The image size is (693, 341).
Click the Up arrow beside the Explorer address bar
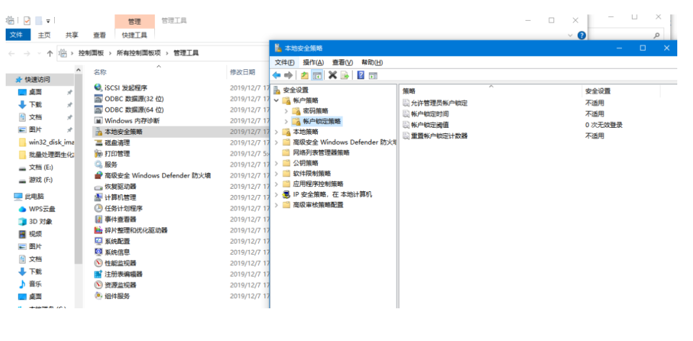tap(50, 53)
